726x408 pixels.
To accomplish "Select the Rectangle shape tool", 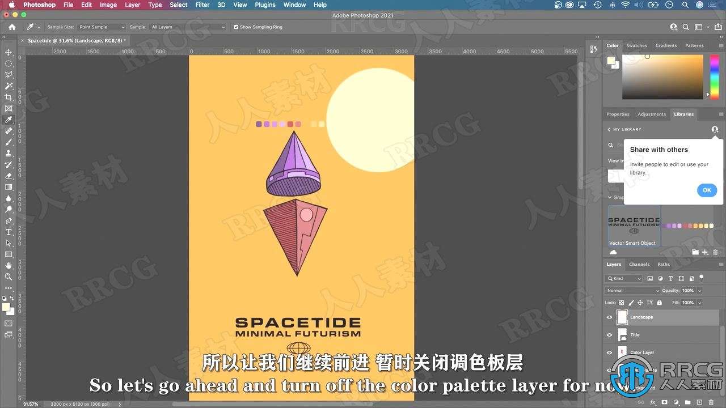I will 9,254.
